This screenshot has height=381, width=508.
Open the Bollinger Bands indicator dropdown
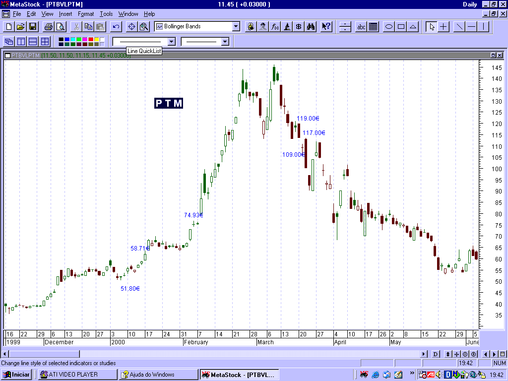(236, 27)
